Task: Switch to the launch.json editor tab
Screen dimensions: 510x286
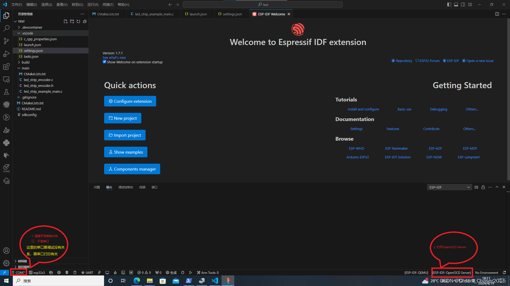Action: 198,14
